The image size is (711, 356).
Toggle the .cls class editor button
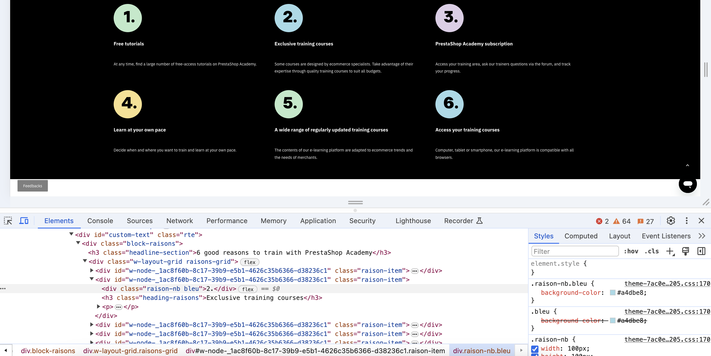651,251
